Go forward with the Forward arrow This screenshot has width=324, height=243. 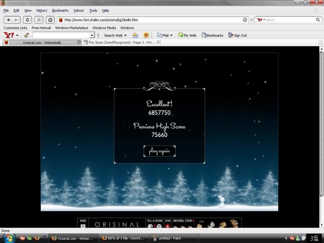16,20
